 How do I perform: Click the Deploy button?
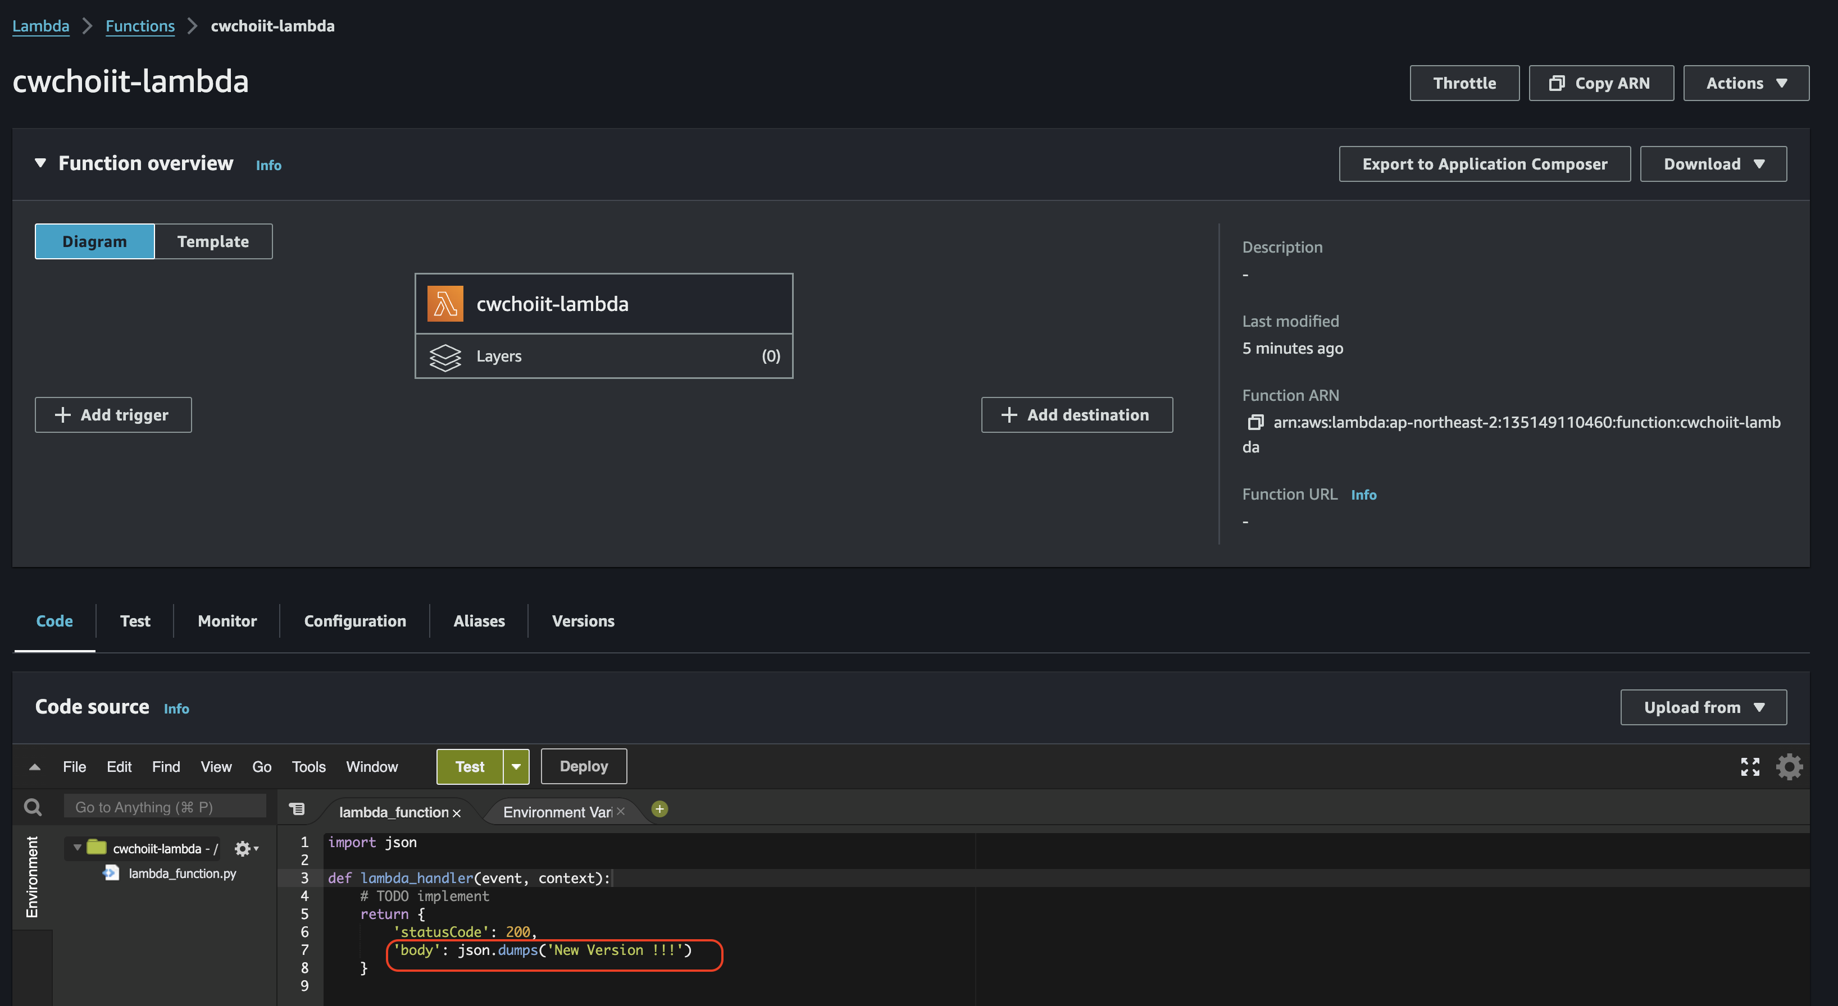pyautogui.click(x=583, y=766)
